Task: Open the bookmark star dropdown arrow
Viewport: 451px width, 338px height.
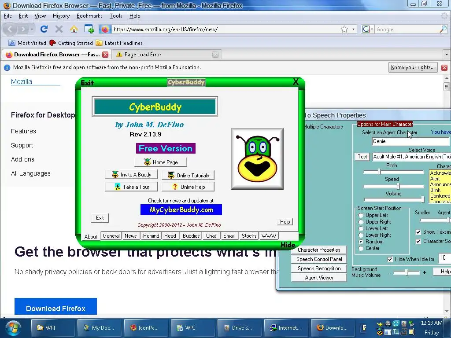Action: click(x=353, y=29)
